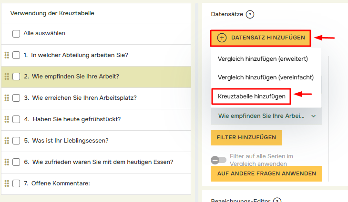The image size is (348, 202).
Task: Click the help icon beside Bezeichnungs-Editor
Action: pyautogui.click(x=277, y=201)
